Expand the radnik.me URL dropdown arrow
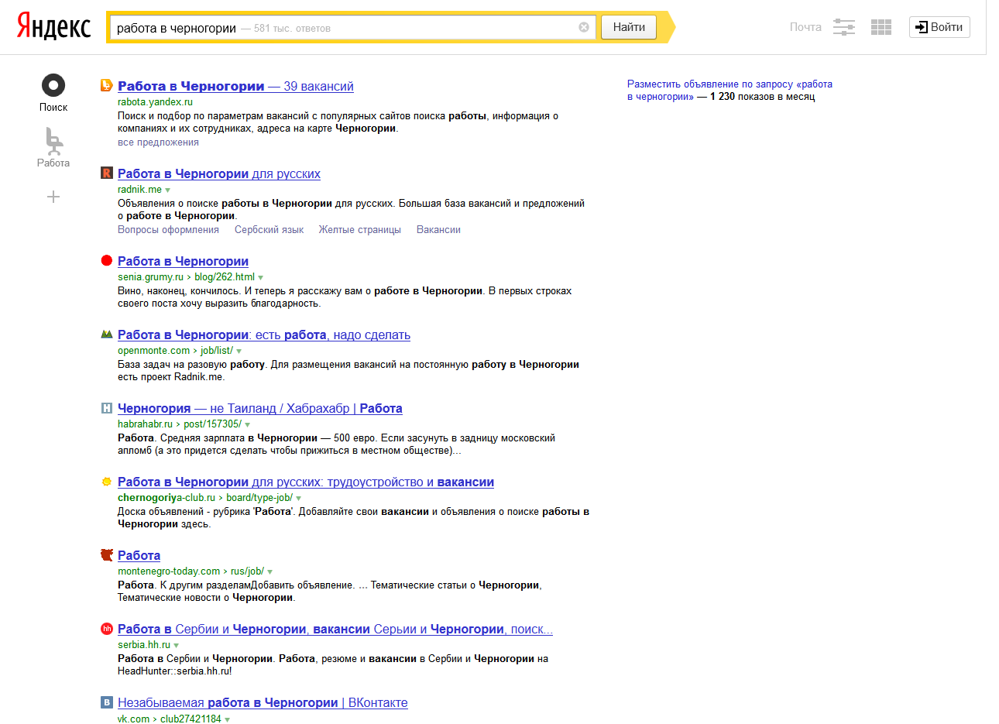 click(x=168, y=190)
